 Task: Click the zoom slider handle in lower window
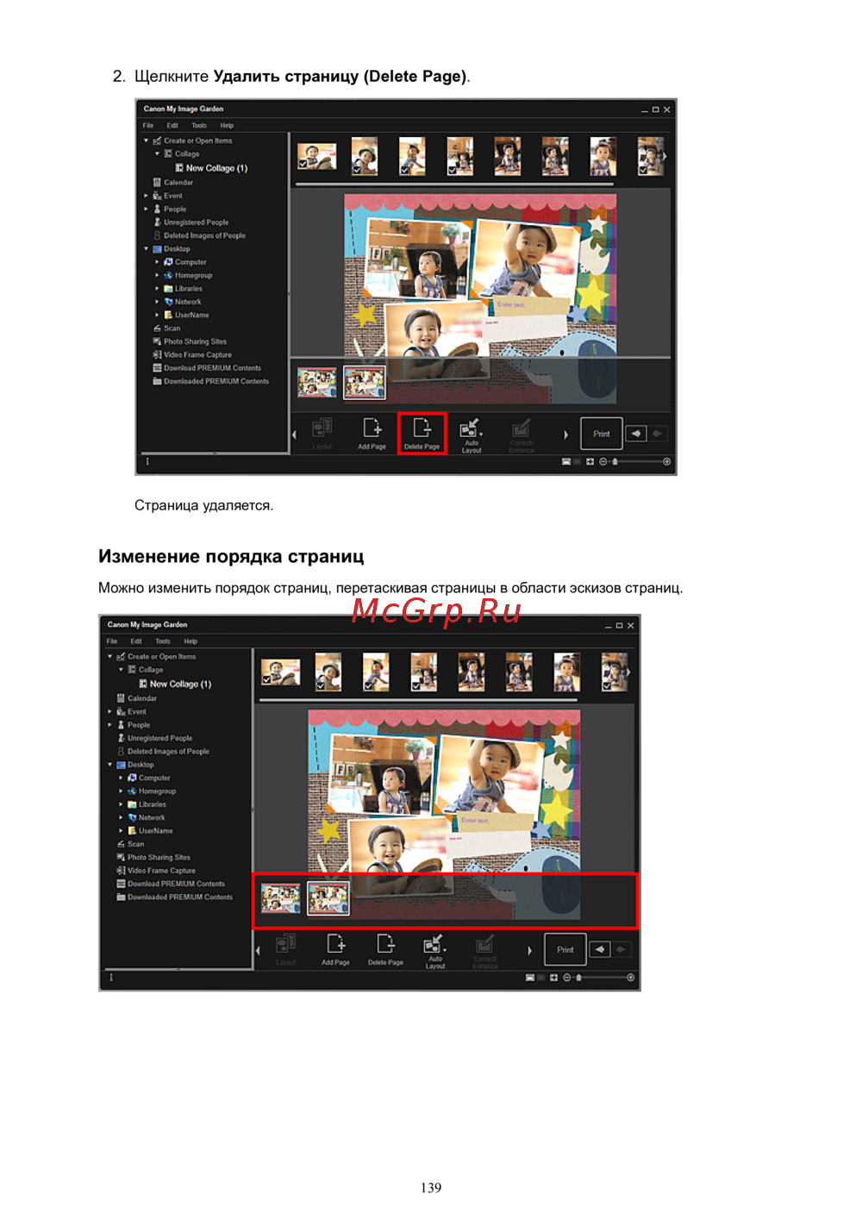[x=578, y=978]
